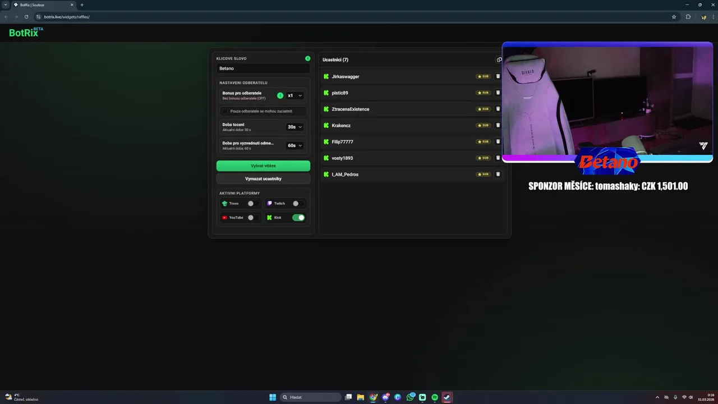Open the 60s response time dropdown
The width and height of the screenshot is (718, 404).
click(294, 145)
